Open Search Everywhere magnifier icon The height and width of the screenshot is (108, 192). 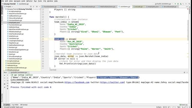189,4
